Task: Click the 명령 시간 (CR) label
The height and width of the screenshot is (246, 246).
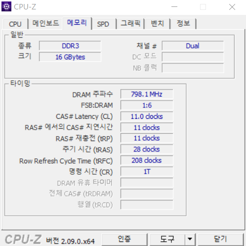Action: (91, 172)
